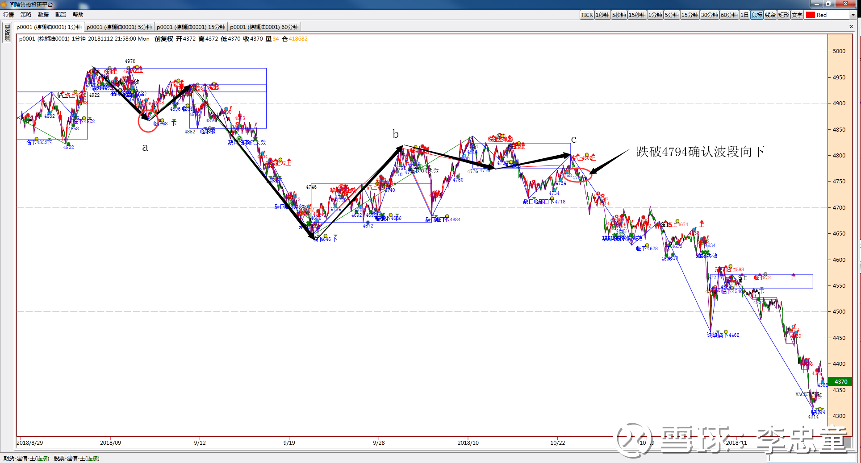861x463 pixels.
Task: Expand the Red drawing color dropdown
Action: (853, 15)
